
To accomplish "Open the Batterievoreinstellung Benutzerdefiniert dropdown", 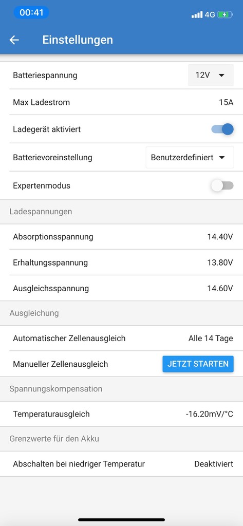I will 190,157.
